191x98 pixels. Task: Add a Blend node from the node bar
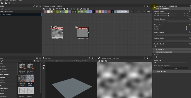click(48, 12)
